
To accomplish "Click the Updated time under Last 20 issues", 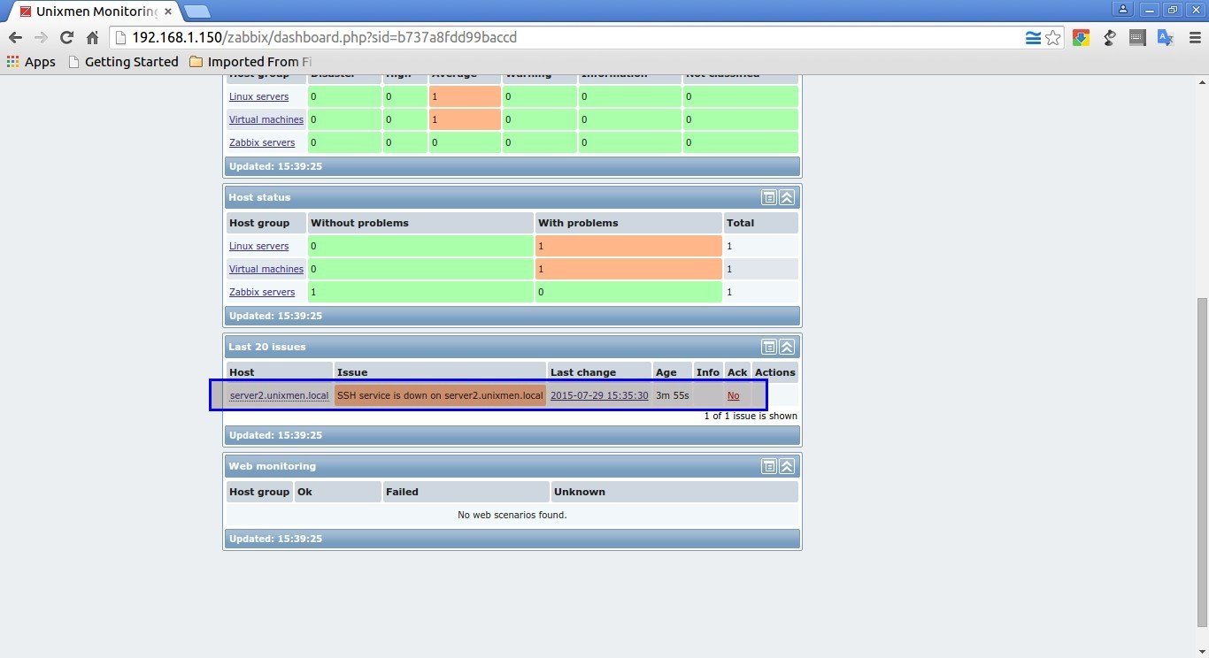I will pyautogui.click(x=275, y=435).
